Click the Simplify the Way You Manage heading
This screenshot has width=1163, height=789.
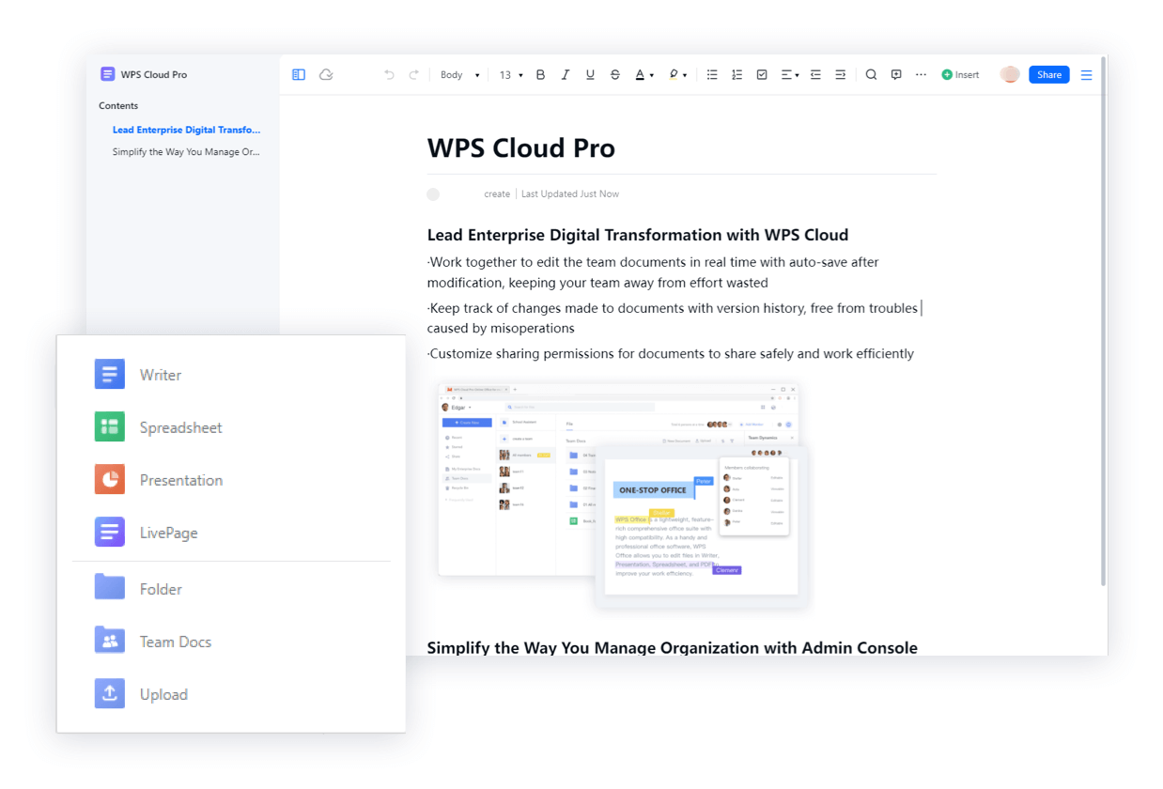tap(673, 647)
